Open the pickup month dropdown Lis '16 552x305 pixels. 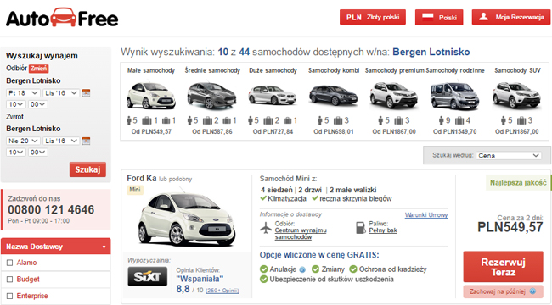coord(61,93)
